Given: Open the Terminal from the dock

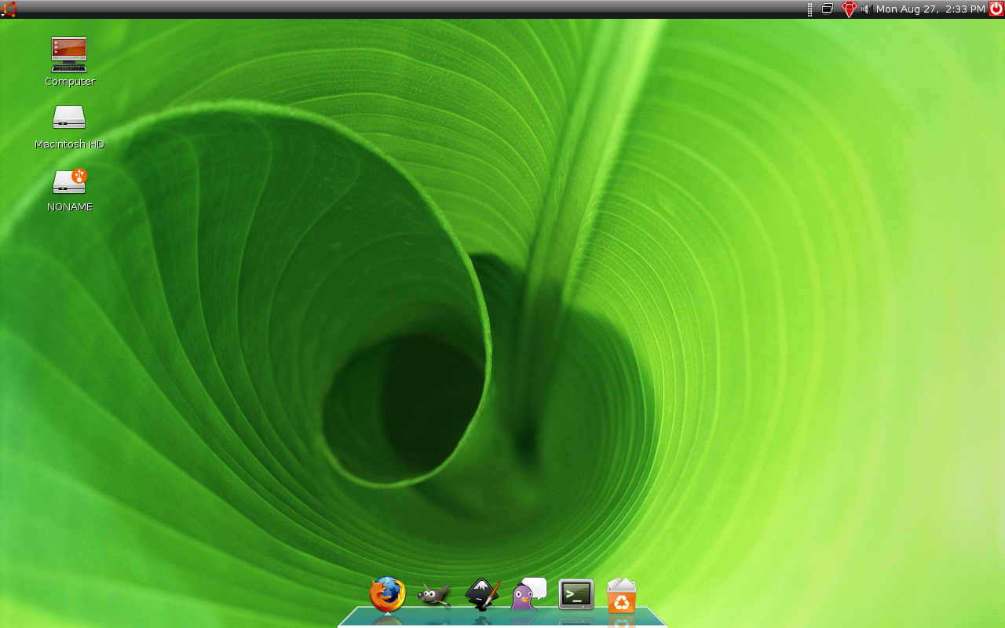Looking at the screenshot, I should tap(576, 594).
